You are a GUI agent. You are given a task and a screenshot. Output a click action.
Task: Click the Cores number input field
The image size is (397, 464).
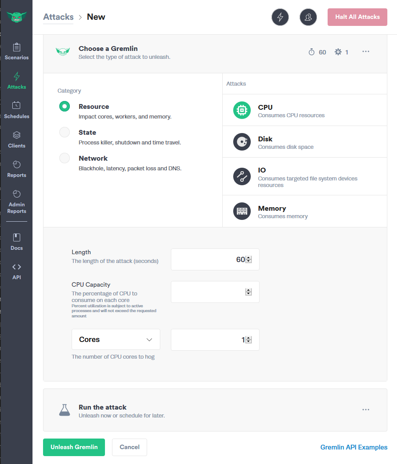click(x=215, y=340)
